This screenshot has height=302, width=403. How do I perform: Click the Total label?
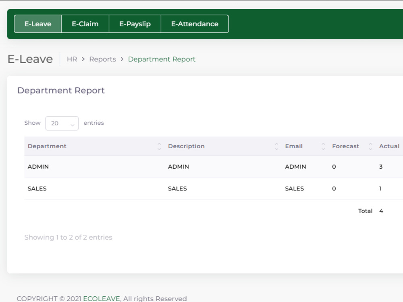(x=365, y=211)
